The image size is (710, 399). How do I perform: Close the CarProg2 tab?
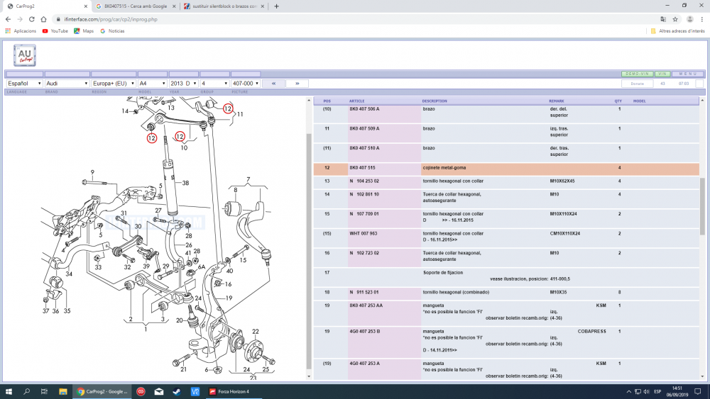coord(86,6)
